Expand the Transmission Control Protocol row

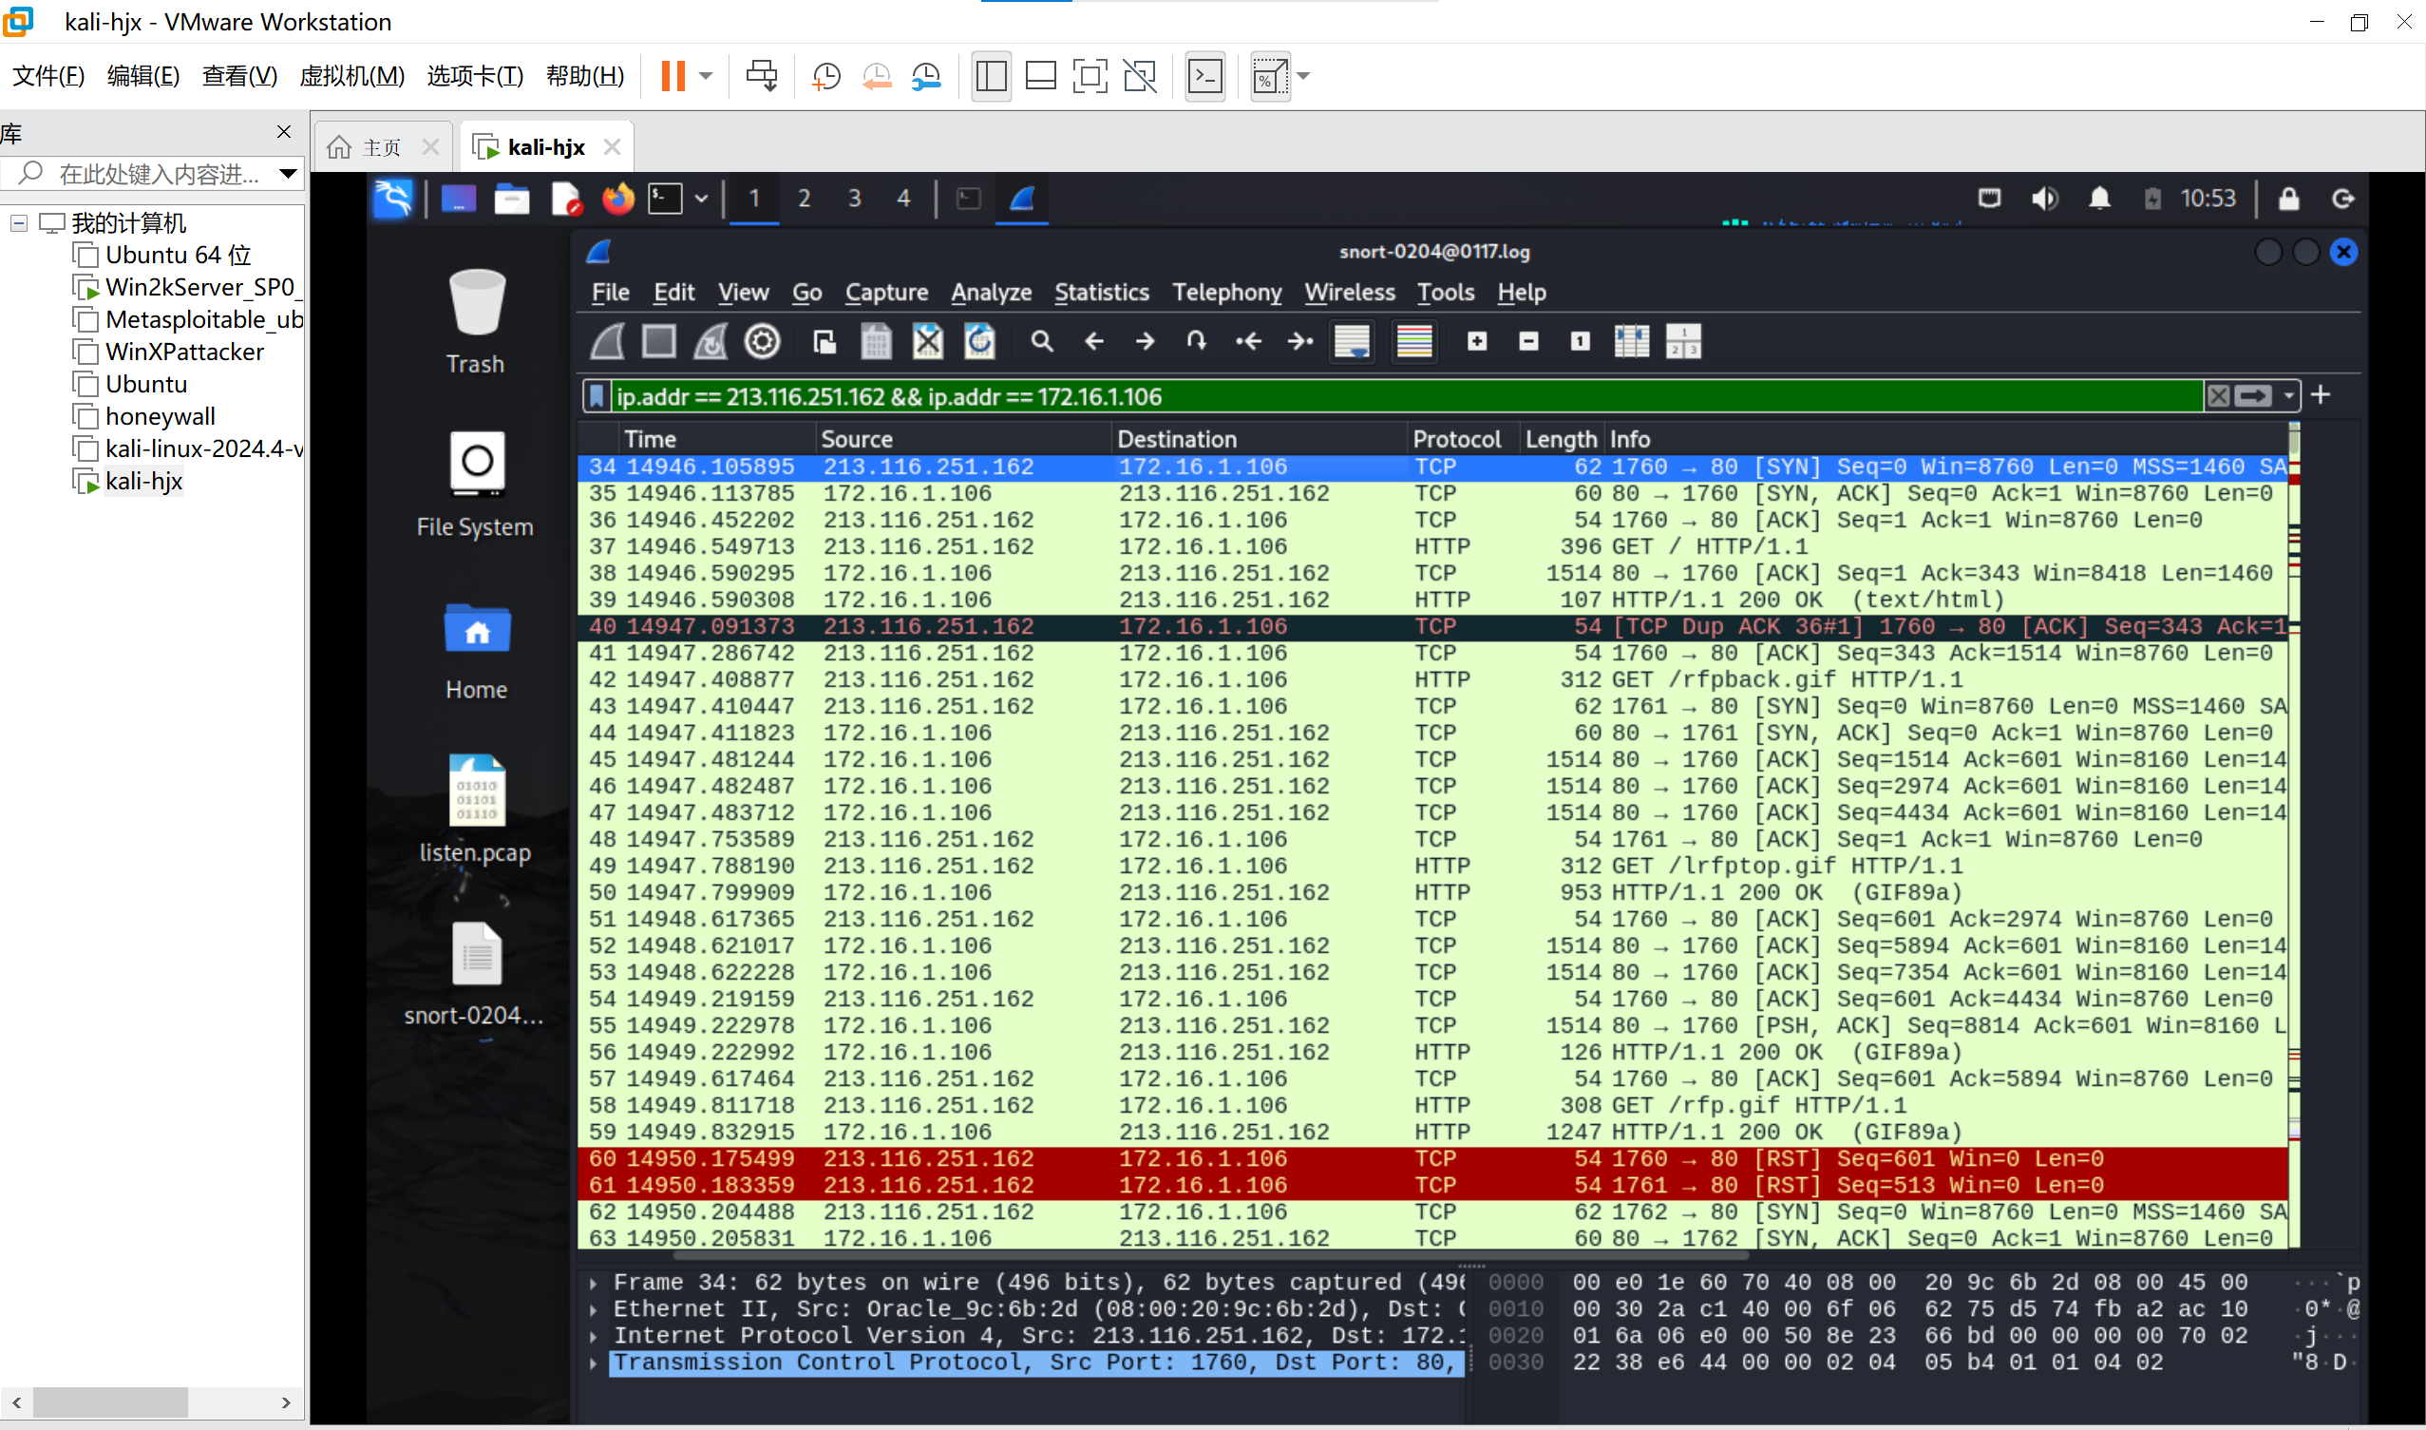point(594,1363)
